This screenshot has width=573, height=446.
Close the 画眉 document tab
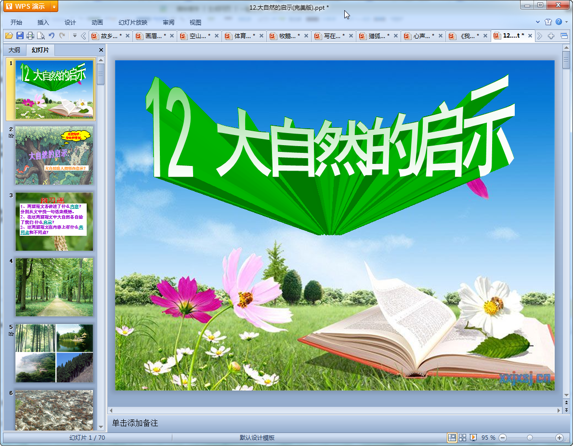tap(172, 36)
